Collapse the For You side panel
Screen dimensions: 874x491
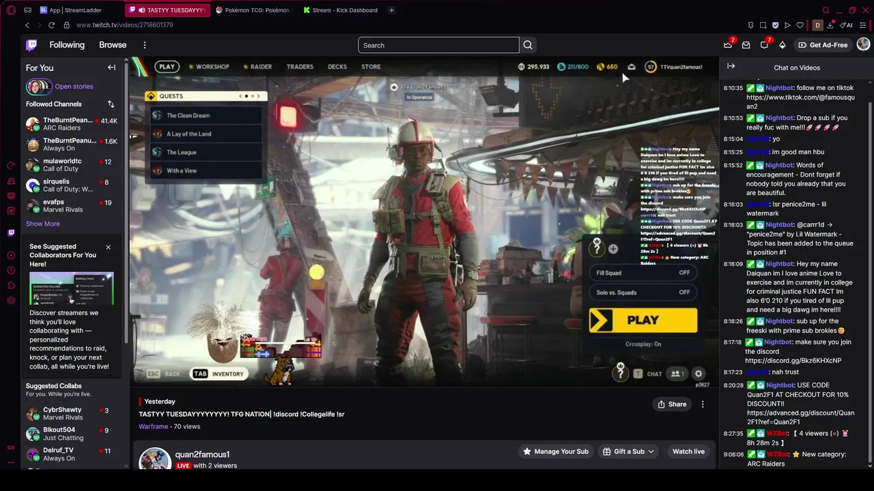(x=111, y=68)
